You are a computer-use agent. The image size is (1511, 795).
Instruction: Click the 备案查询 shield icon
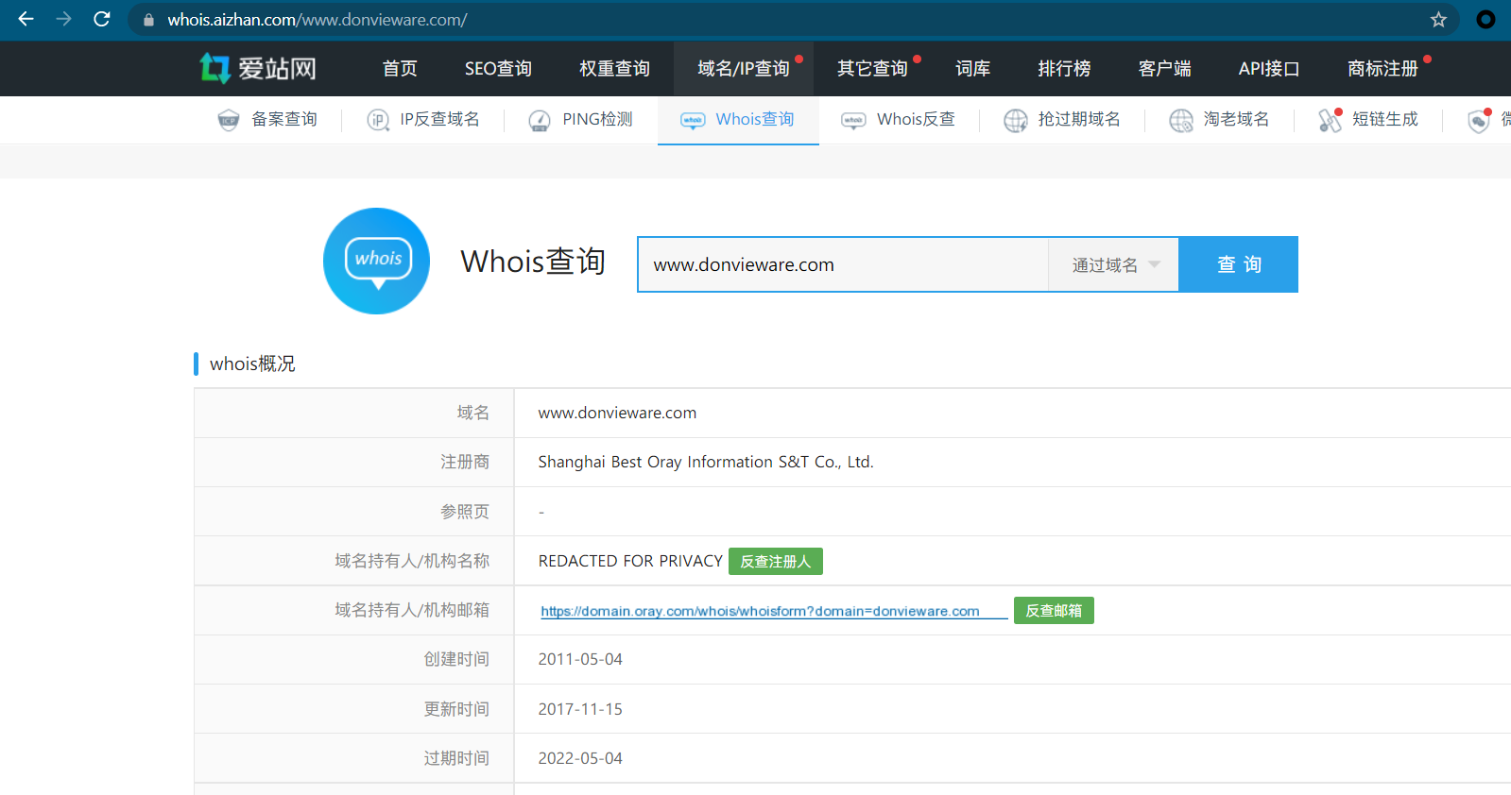[229, 120]
